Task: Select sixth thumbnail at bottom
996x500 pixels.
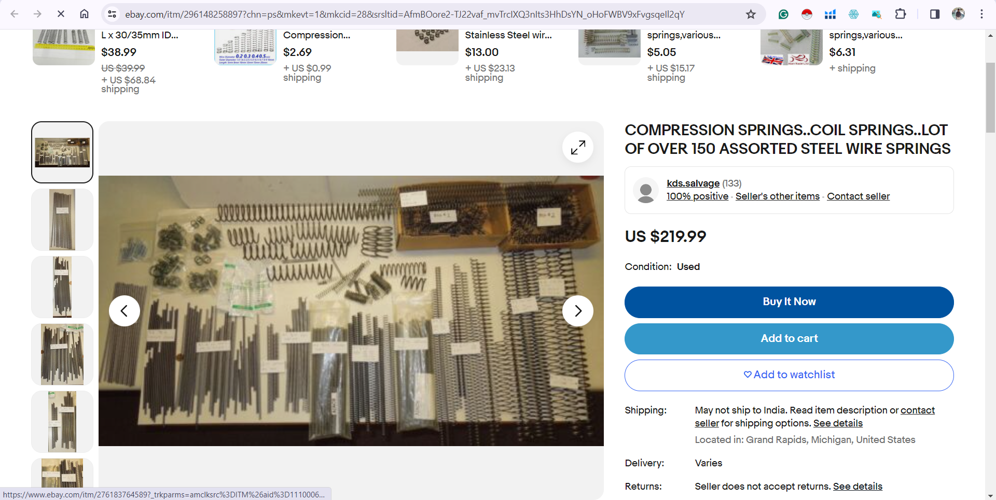Action: [62, 473]
